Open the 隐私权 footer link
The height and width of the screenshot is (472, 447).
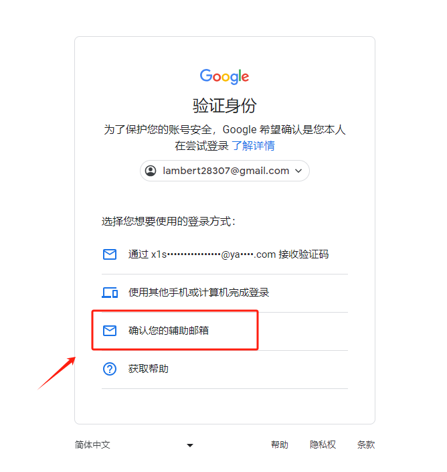(323, 445)
